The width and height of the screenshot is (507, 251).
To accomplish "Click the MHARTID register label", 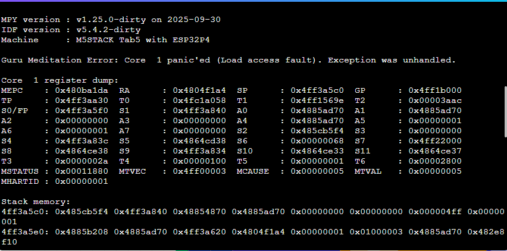I will point(20,181).
